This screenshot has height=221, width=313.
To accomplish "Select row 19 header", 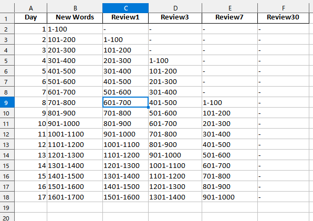I will click(x=7, y=207).
